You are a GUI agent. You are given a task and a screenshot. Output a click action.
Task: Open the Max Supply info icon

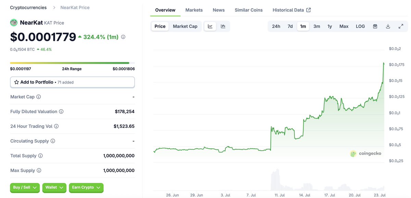[39, 171]
